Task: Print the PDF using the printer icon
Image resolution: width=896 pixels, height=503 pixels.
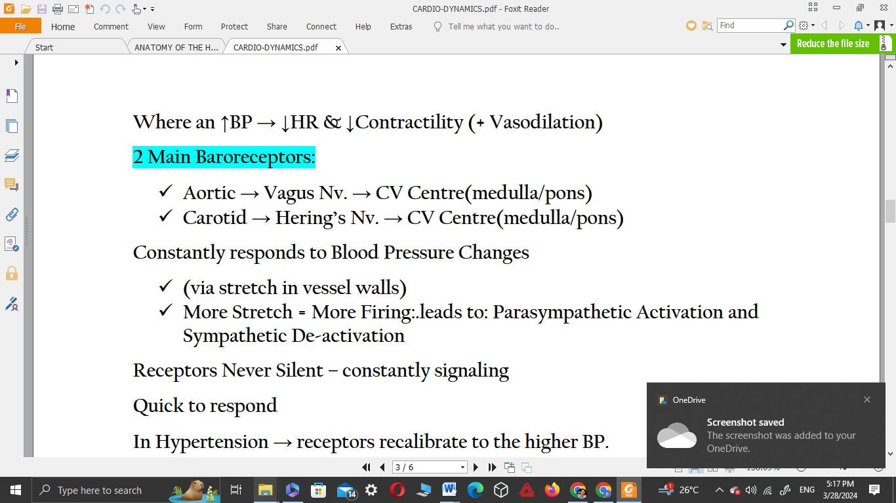Action: pyautogui.click(x=57, y=9)
